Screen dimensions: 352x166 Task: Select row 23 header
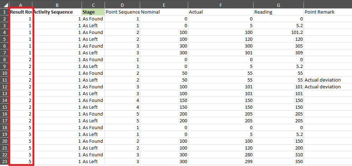coord(4,161)
